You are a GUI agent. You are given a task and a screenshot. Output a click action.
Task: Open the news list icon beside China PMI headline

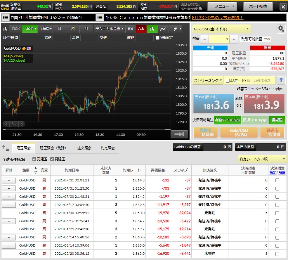pyautogui.click(x=6, y=18)
